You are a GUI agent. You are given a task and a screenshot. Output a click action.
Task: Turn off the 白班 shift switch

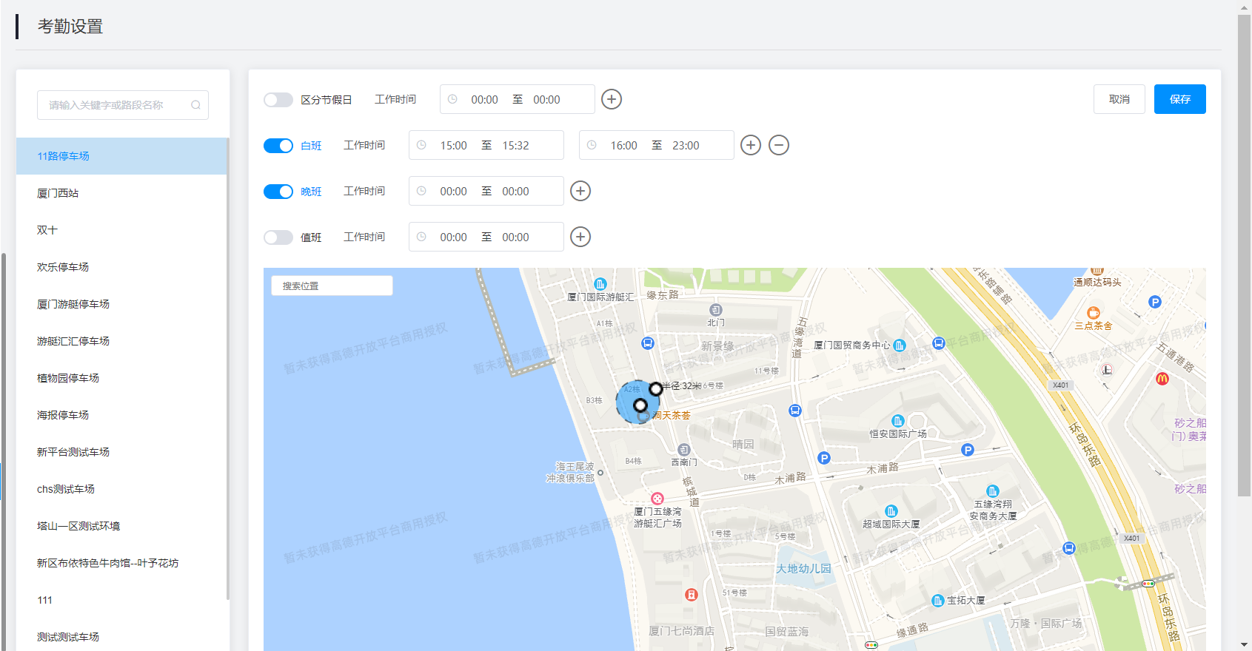(278, 146)
